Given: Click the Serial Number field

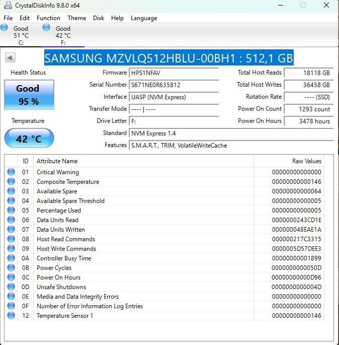Looking at the screenshot, I should (x=174, y=85).
